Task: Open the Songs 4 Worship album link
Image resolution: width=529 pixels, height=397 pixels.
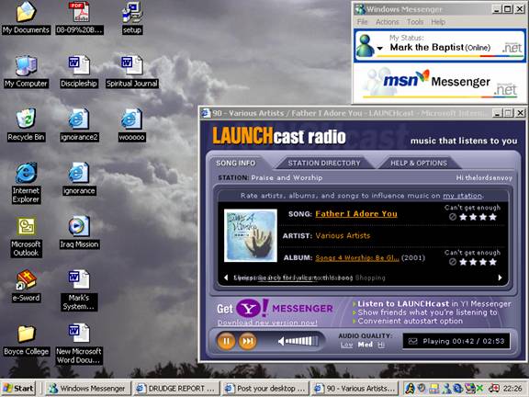Action: [357, 258]
